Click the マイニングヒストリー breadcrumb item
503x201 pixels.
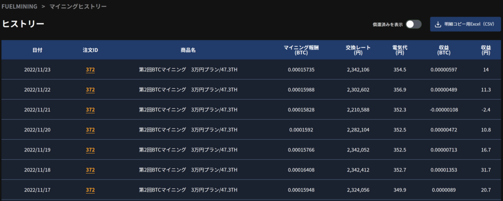(78, 7)
